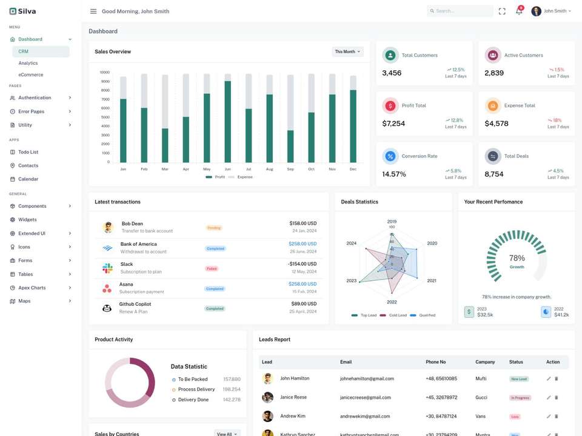Click the Contacts pin icon in sidebar
Image resolution: width=582 pixels, height=436 pixels.
click(13, 165)
